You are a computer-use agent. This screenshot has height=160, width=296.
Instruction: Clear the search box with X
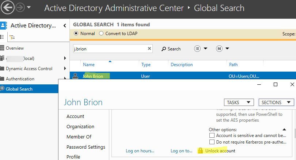click(149, 49)
